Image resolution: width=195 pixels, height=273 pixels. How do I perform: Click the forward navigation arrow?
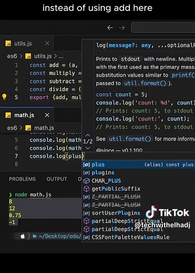coord(122,27)
